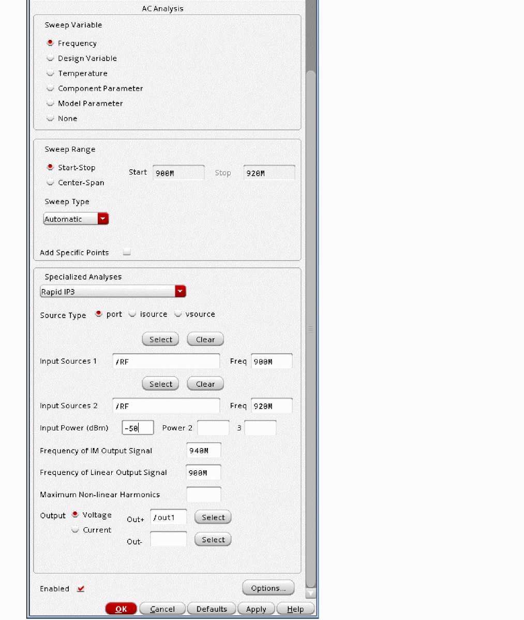Image resolution: width=524 pixels, height=620 pixels.
Task: Click the Start frequency field
Action: point(178,173)
